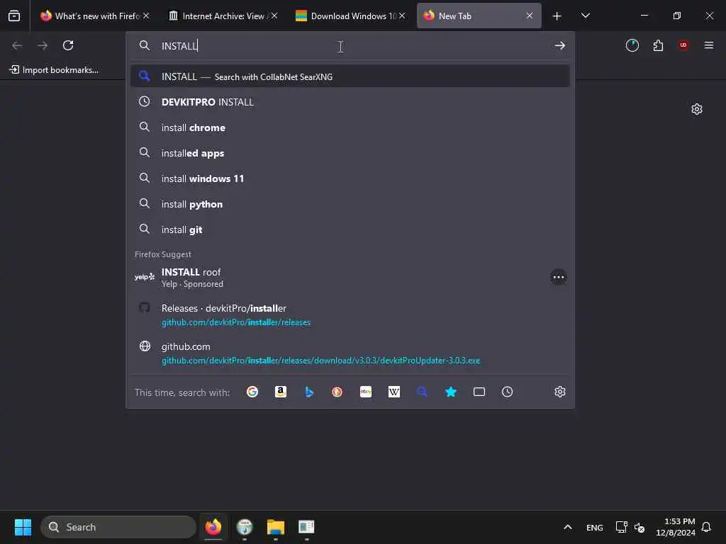Open the Windows Start menu
Image resolution: width=726 pixels, height=544 pixels.
[23, 527]
